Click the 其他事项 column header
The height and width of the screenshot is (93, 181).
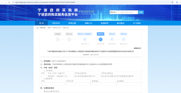click(128, 81)
